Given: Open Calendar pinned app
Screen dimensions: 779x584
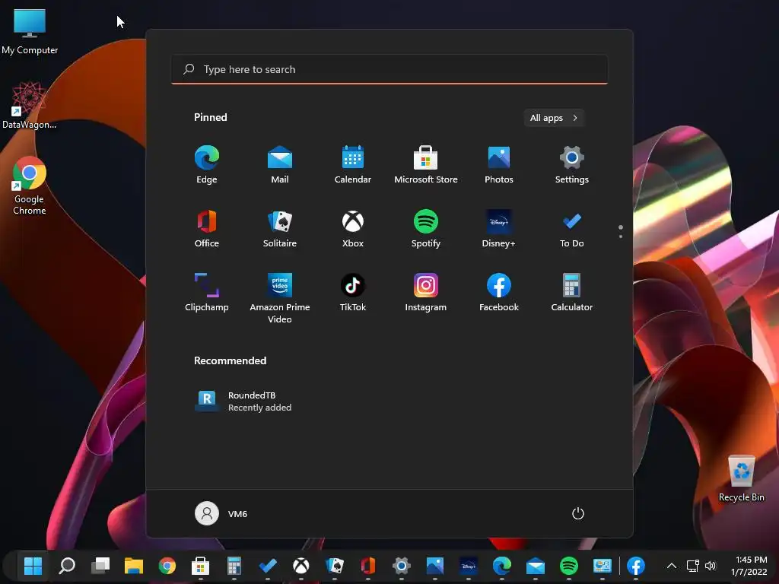Looking at the screenshot, I should pyautogui.click(x=353, y=164).
